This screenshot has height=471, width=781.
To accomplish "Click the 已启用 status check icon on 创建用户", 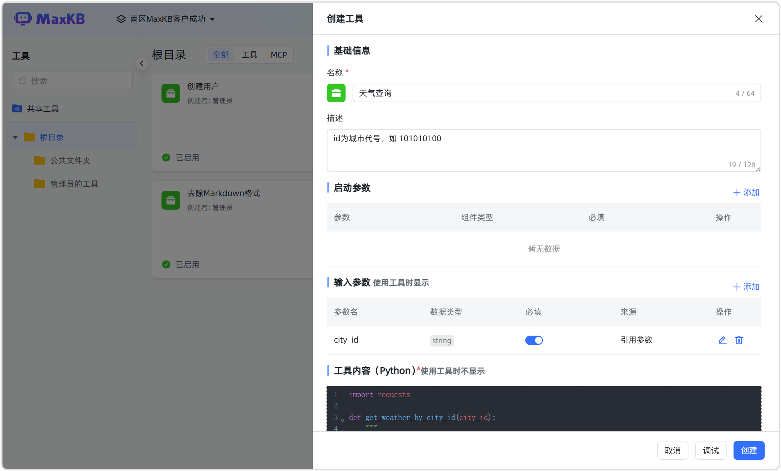I will tap(166, 158).
